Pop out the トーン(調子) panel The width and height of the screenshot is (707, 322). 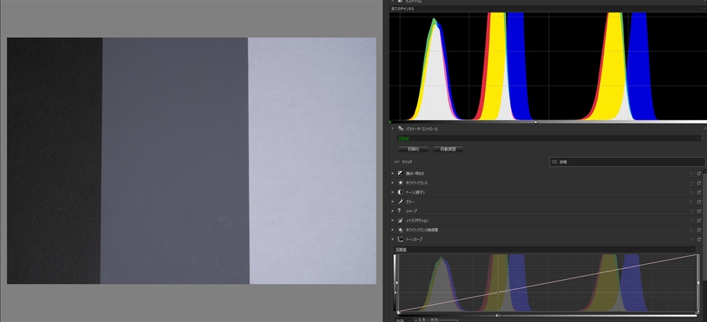coord(699,192)
